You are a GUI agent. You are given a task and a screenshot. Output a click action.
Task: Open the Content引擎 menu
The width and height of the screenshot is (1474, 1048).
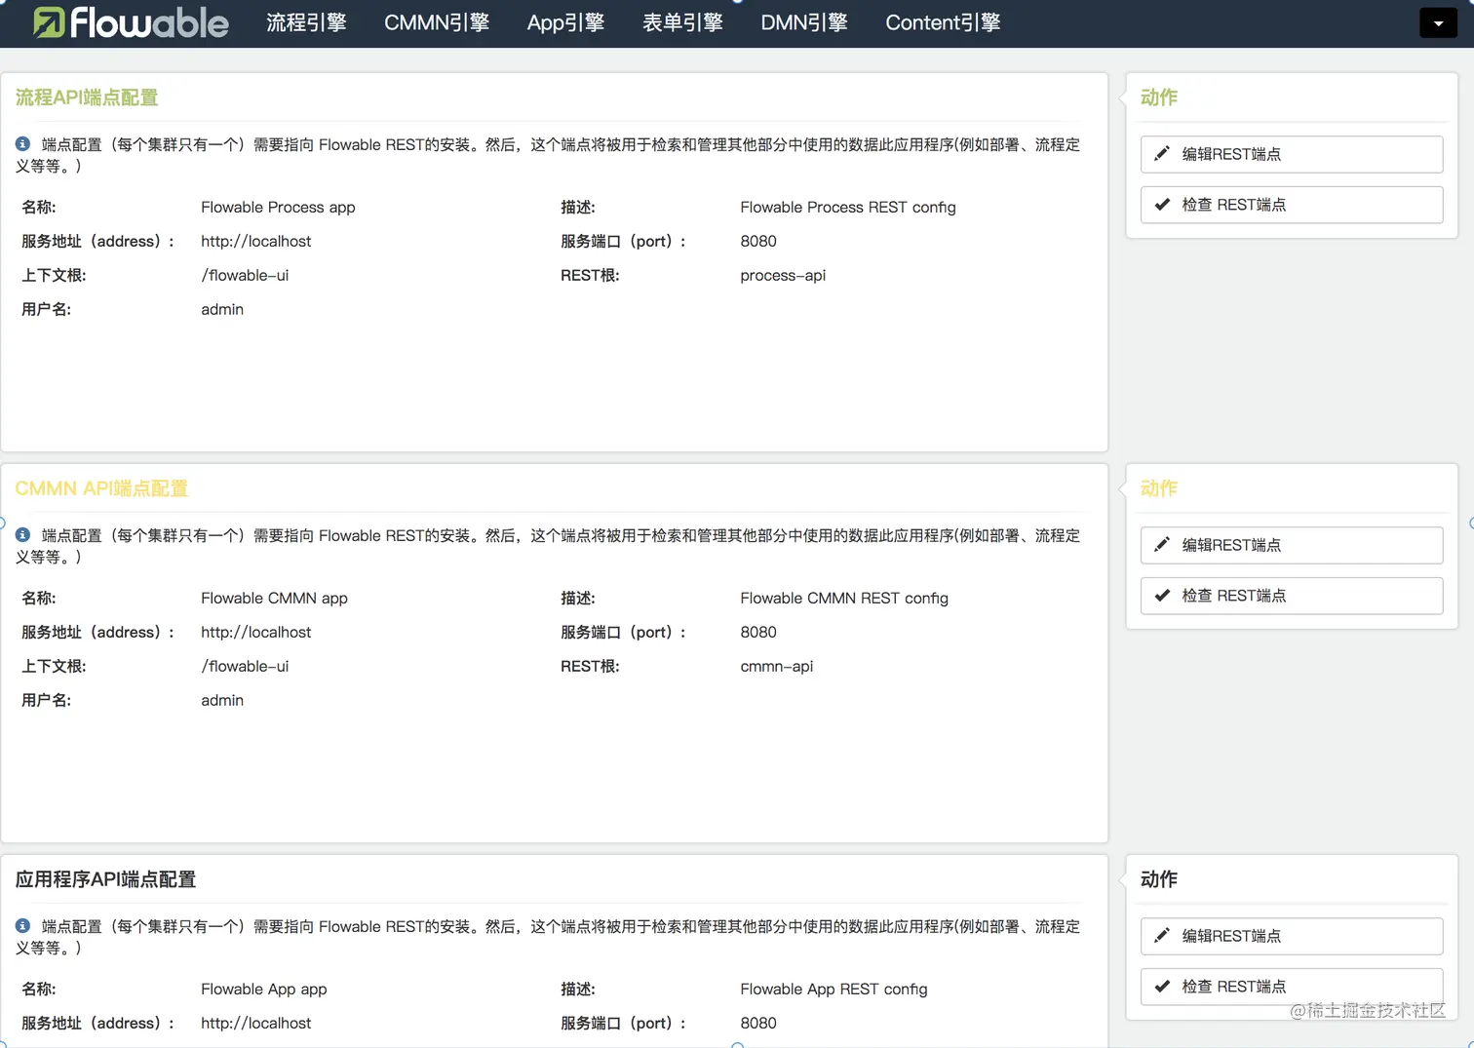(x=943, y=22)
